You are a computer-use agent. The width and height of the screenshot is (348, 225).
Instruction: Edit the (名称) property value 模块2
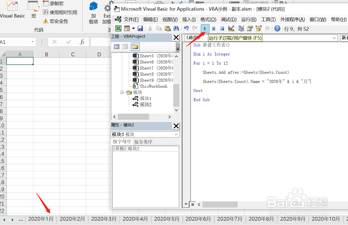[153, 149]
